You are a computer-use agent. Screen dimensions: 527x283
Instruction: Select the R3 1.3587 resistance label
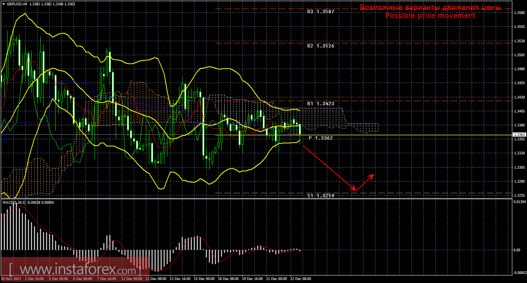tap(320, 12)
